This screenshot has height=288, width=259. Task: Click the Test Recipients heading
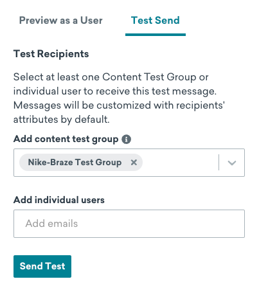click(51, 54)
